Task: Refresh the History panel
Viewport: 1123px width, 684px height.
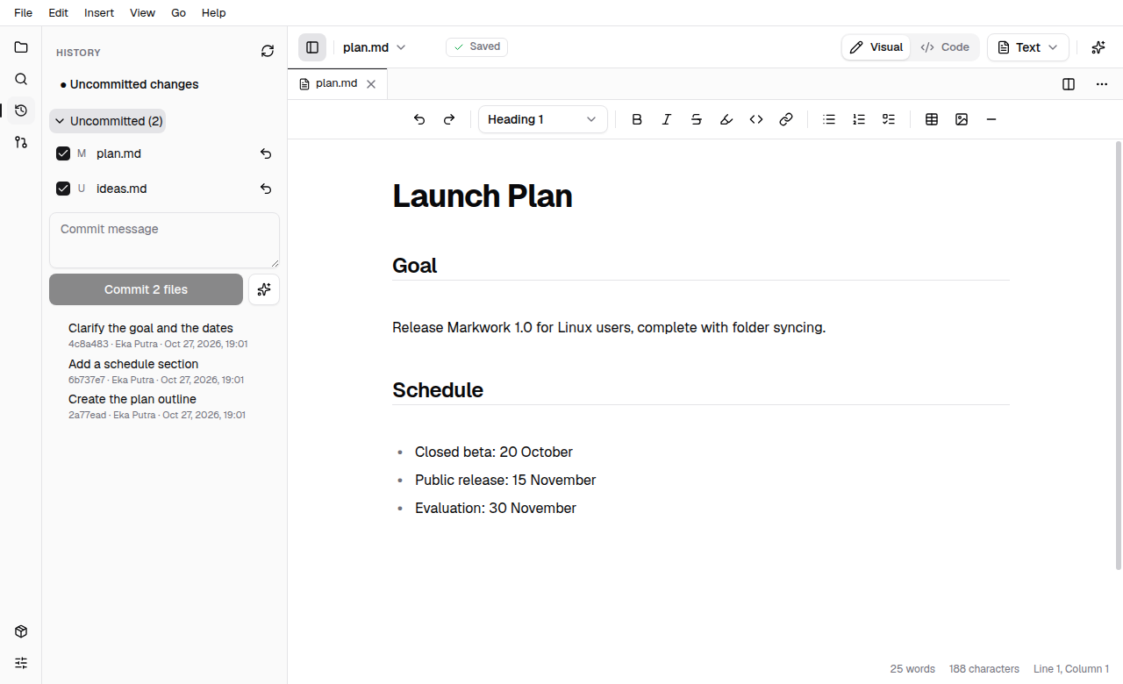Action: (x=268, y=52)
